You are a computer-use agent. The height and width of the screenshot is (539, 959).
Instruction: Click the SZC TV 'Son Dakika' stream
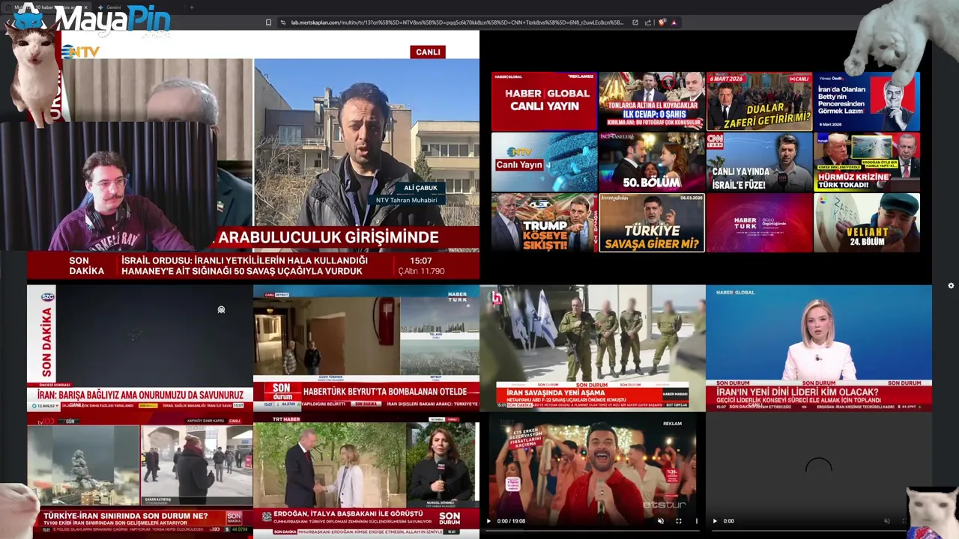coord(140,348)
